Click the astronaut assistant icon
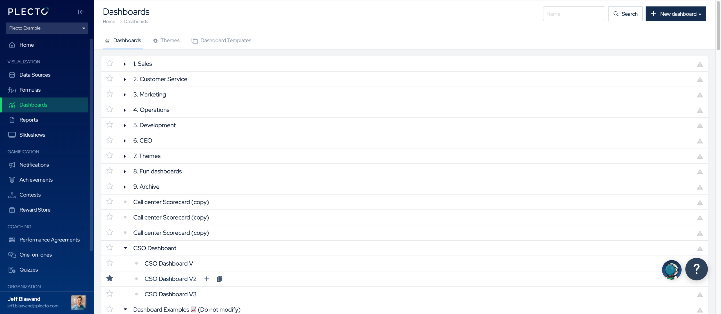The image size is (721, 314). coord(671,270)
